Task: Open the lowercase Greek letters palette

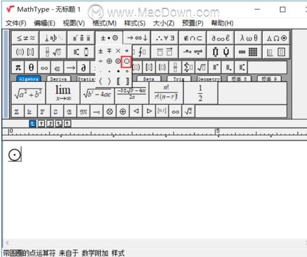Action: tap(248, 38)
